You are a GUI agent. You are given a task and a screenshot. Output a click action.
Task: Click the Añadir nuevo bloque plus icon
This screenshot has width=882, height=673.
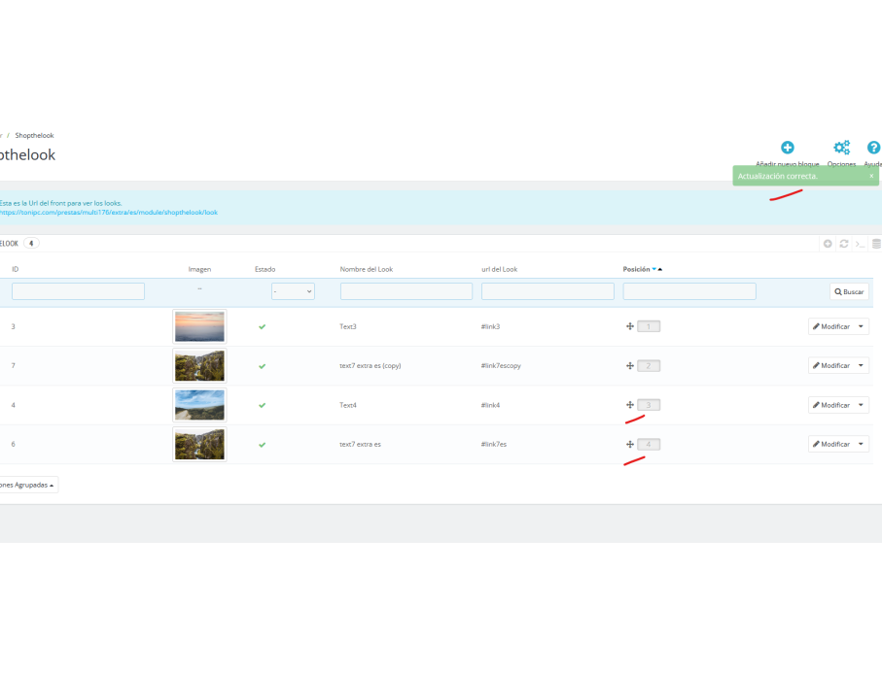tap(787, 148)
